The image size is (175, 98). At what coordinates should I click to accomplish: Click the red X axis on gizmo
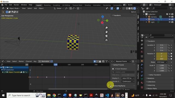click(x=102, y=23)
